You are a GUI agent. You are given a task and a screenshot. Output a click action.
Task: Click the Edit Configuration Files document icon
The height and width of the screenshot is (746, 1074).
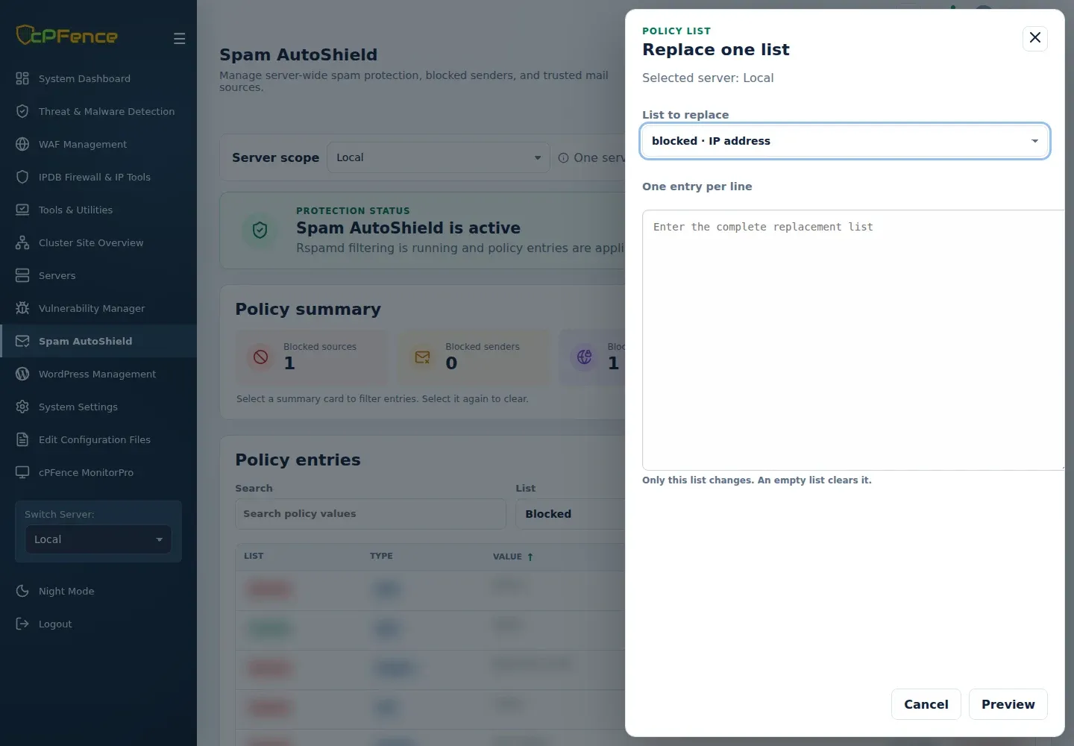[x=22, y=439]
